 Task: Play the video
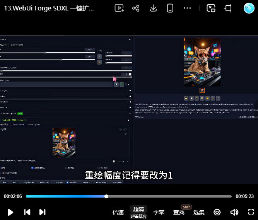point(10,212)
